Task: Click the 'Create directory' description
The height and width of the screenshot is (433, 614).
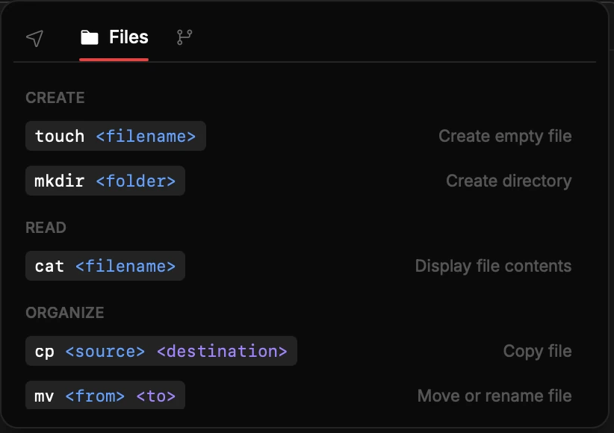Action: click(509, 181)
